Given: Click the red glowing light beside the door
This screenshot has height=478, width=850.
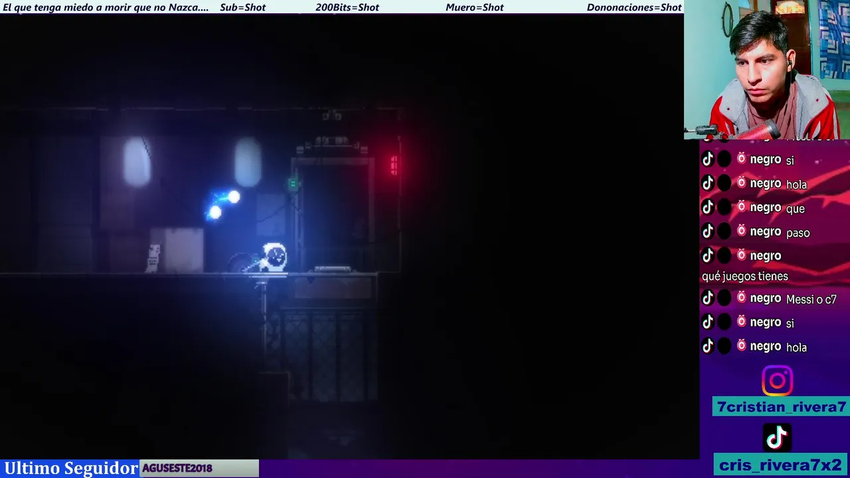Looking at the screenshot, I should (394, 165).
